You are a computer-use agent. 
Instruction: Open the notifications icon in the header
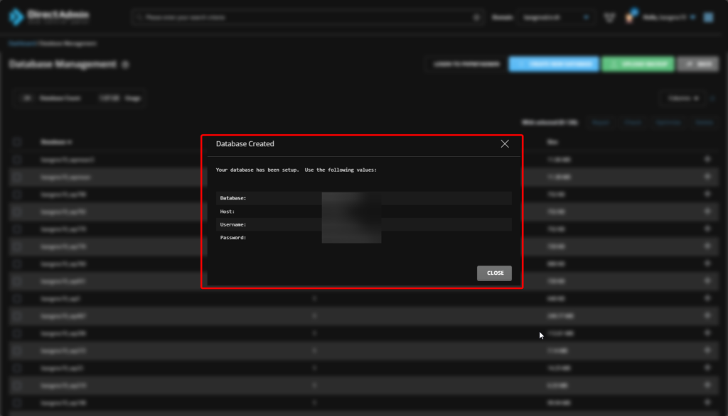(609, 17)
